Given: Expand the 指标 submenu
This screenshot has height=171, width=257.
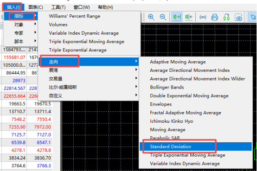Looking at the screenshot, I should coord(21,16).
